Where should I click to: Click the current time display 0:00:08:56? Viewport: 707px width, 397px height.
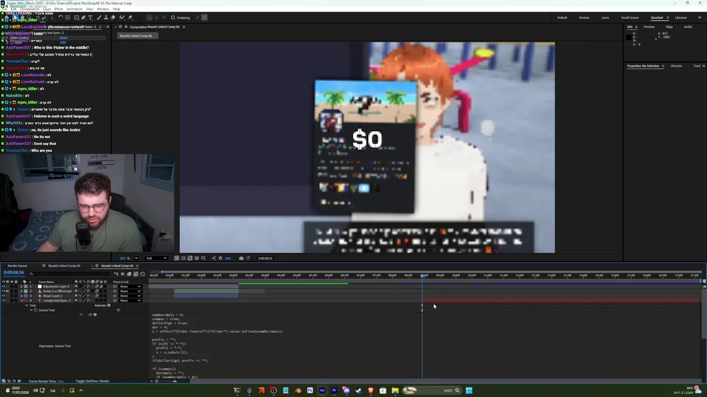click(x=14, y=272)
